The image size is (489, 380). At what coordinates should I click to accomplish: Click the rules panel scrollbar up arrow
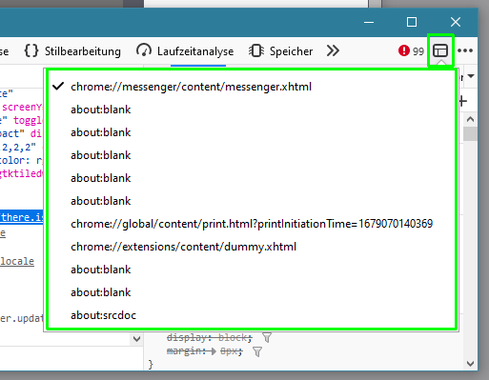[x=471, y=120]
